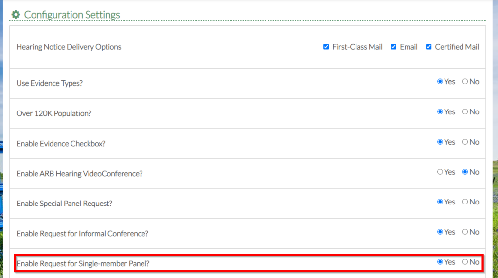Click the Configuration Settings gear icon
Screen dimensions: 498x278
pos(16,15)
